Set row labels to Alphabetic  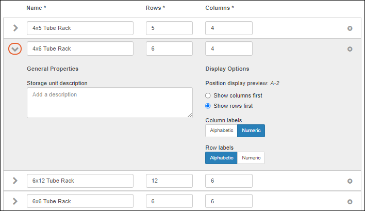click(221, 157)
